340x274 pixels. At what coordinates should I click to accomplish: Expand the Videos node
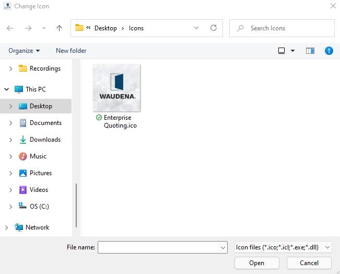(10, 190)
